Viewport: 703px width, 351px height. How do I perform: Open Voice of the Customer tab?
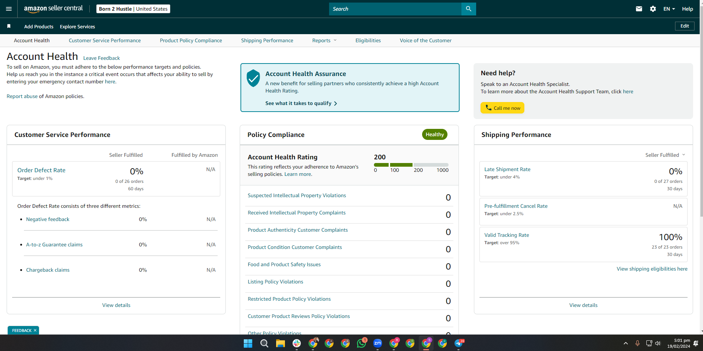426,40
